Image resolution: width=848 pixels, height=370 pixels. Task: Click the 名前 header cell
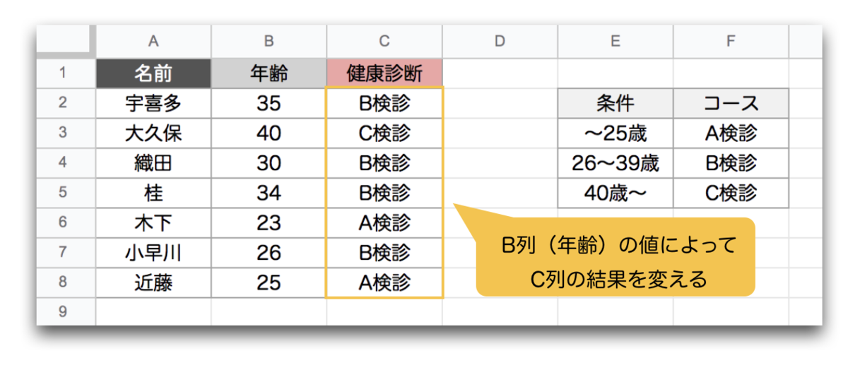pos(153,73)
